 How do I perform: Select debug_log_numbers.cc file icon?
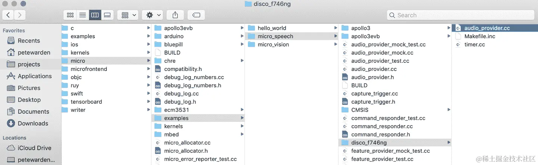pos(158,77)
